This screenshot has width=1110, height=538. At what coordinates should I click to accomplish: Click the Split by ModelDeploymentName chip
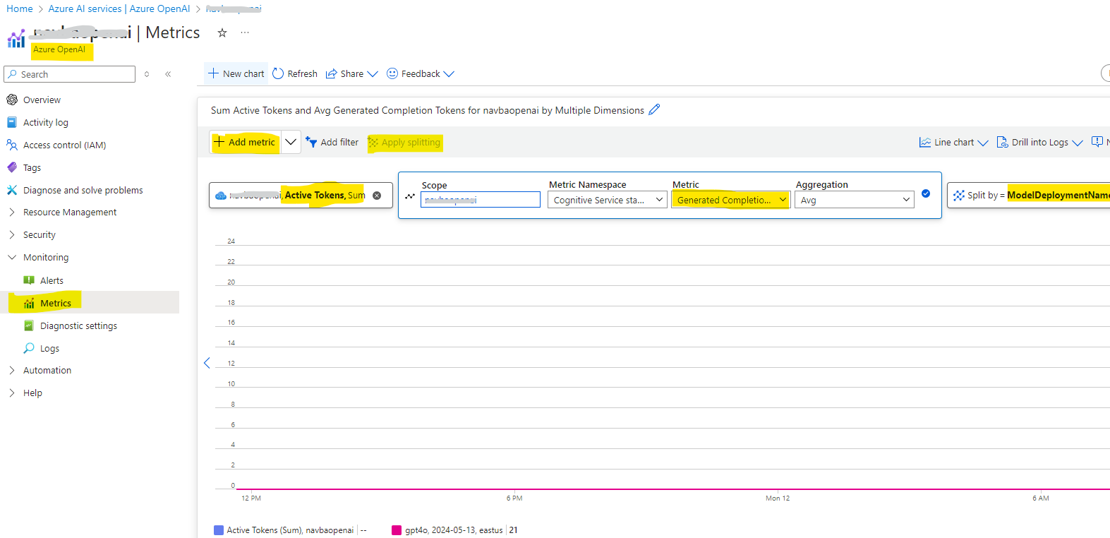coord(1030,195)
